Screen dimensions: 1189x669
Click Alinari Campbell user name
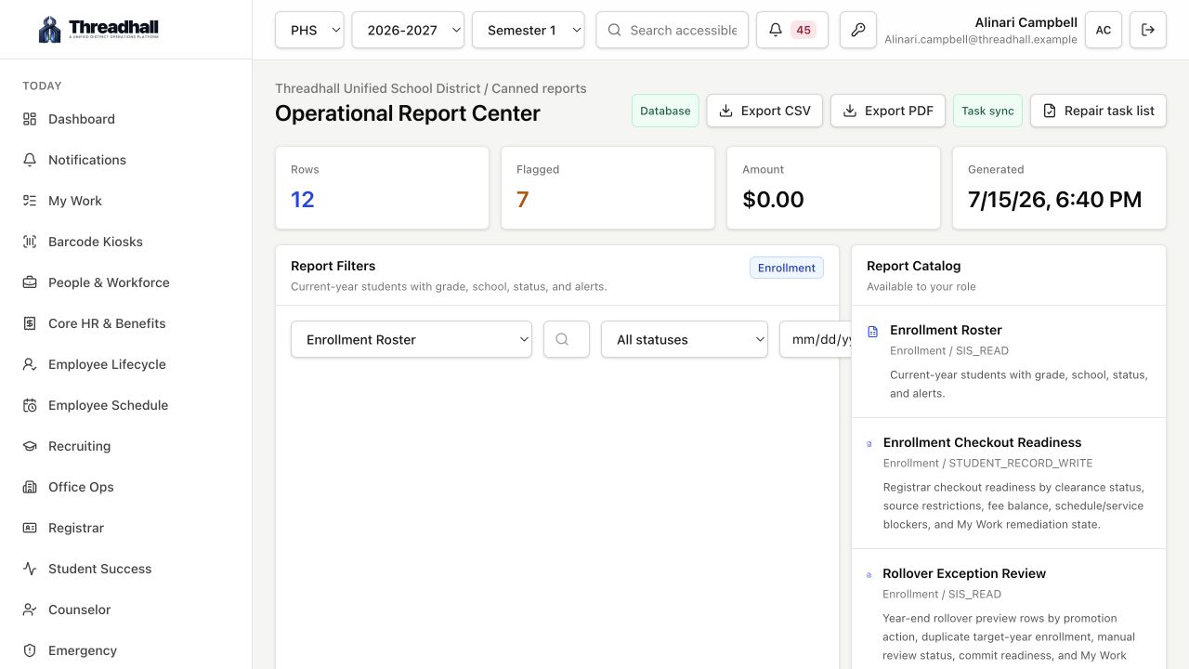(x=1026, y=22)
